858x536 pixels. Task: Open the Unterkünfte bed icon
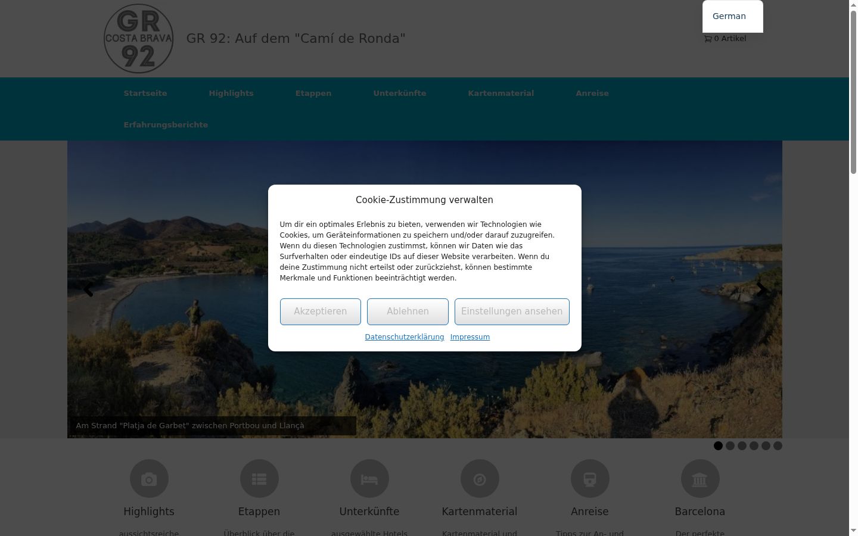(369, 478)
